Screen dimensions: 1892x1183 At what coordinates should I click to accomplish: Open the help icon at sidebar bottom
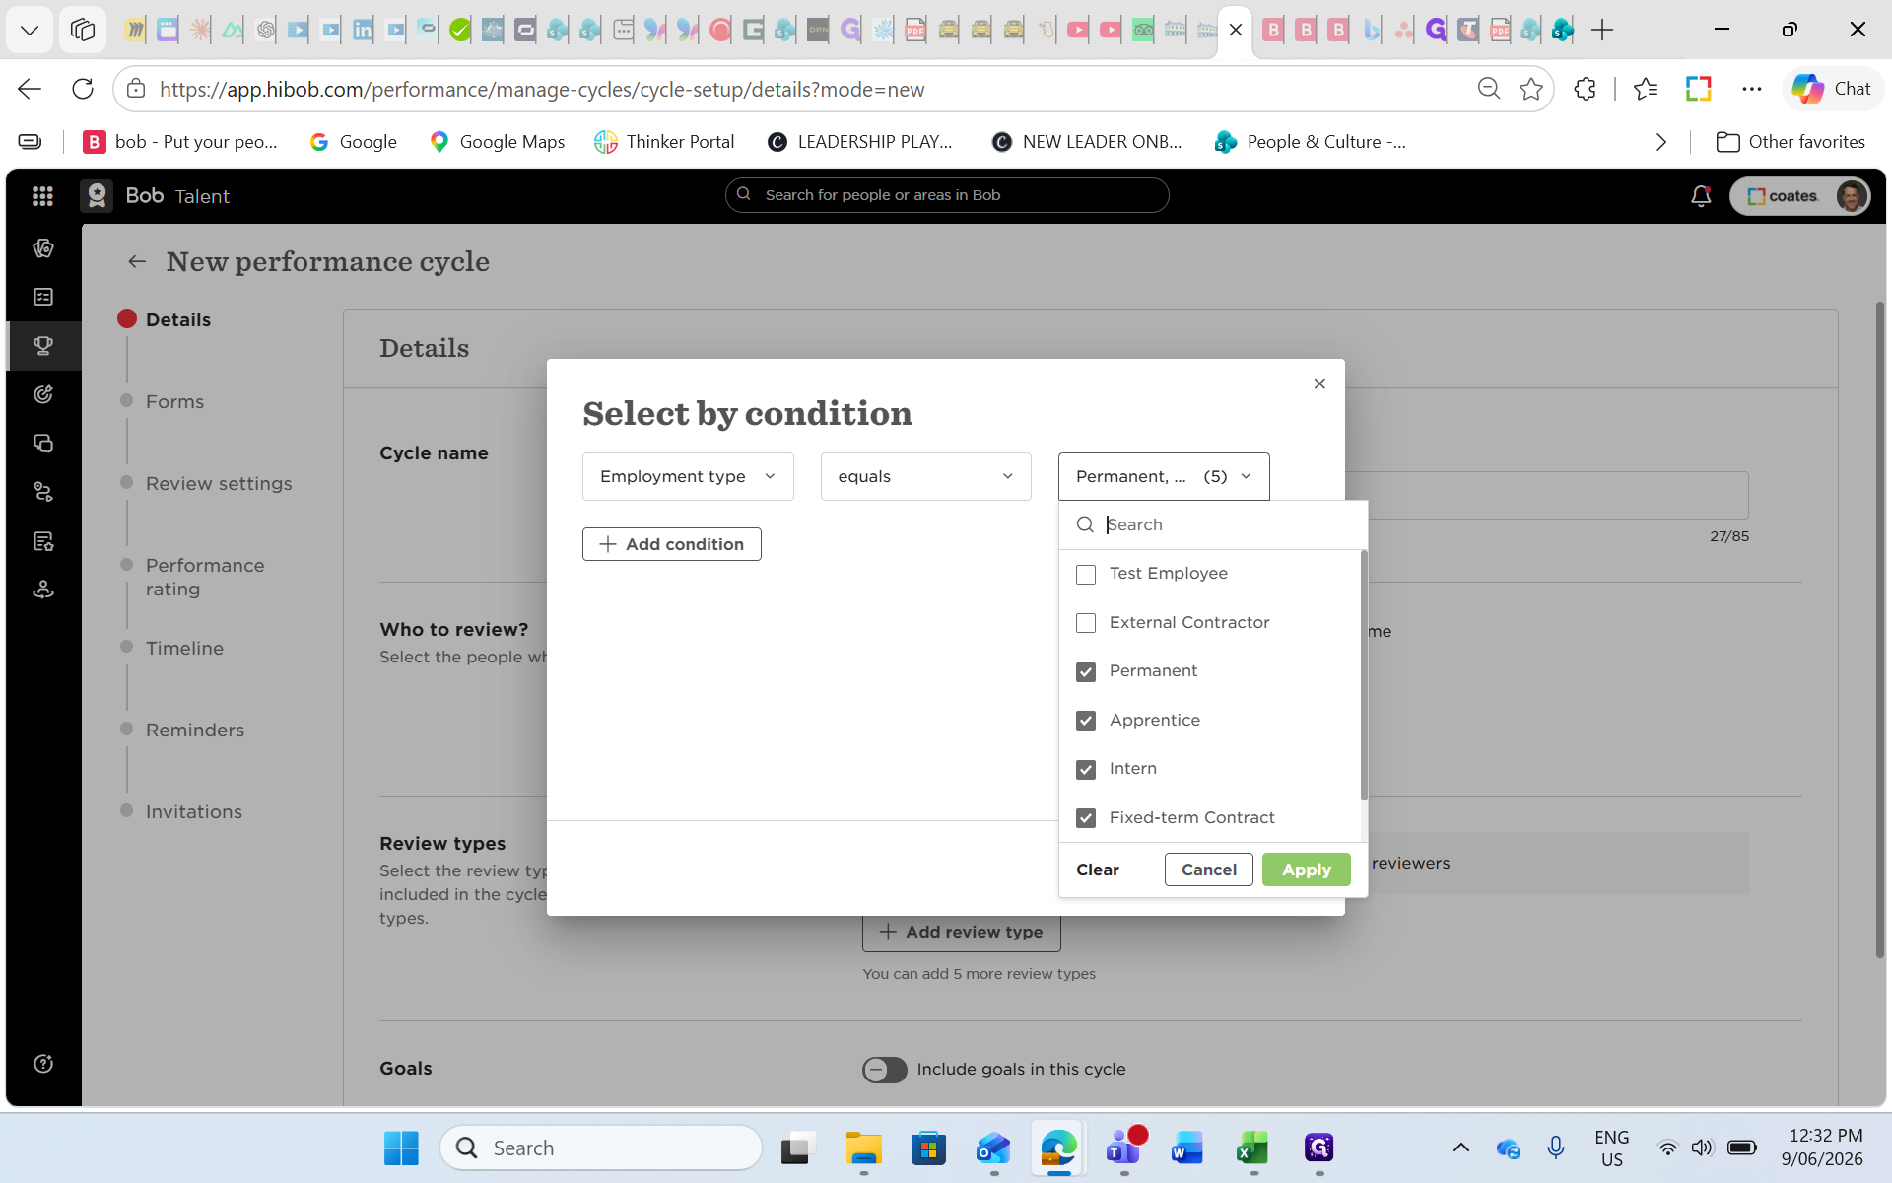[43, 1064]
